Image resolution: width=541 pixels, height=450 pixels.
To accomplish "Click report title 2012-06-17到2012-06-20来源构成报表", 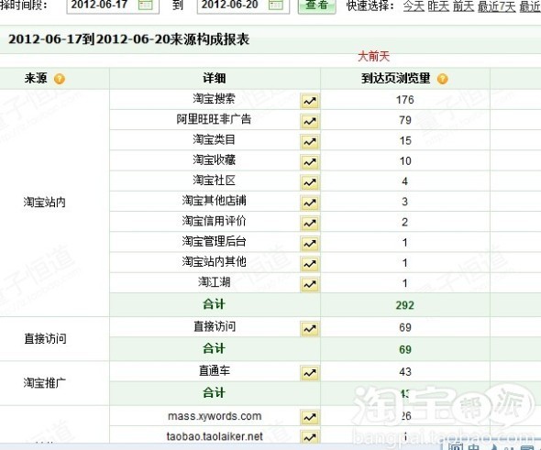I will pyautogui.click(x=128, y=39).
